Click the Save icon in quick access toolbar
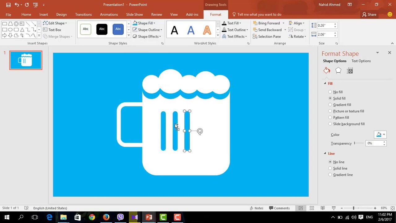This screenshot has height=223, width=396. pyautogui.click(x=8, y=5)
